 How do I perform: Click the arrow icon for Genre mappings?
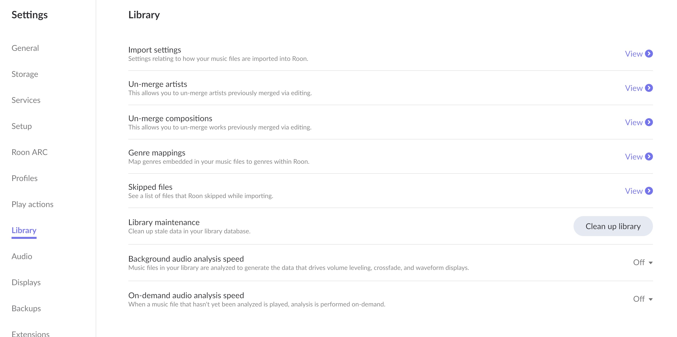coord(649,156)
